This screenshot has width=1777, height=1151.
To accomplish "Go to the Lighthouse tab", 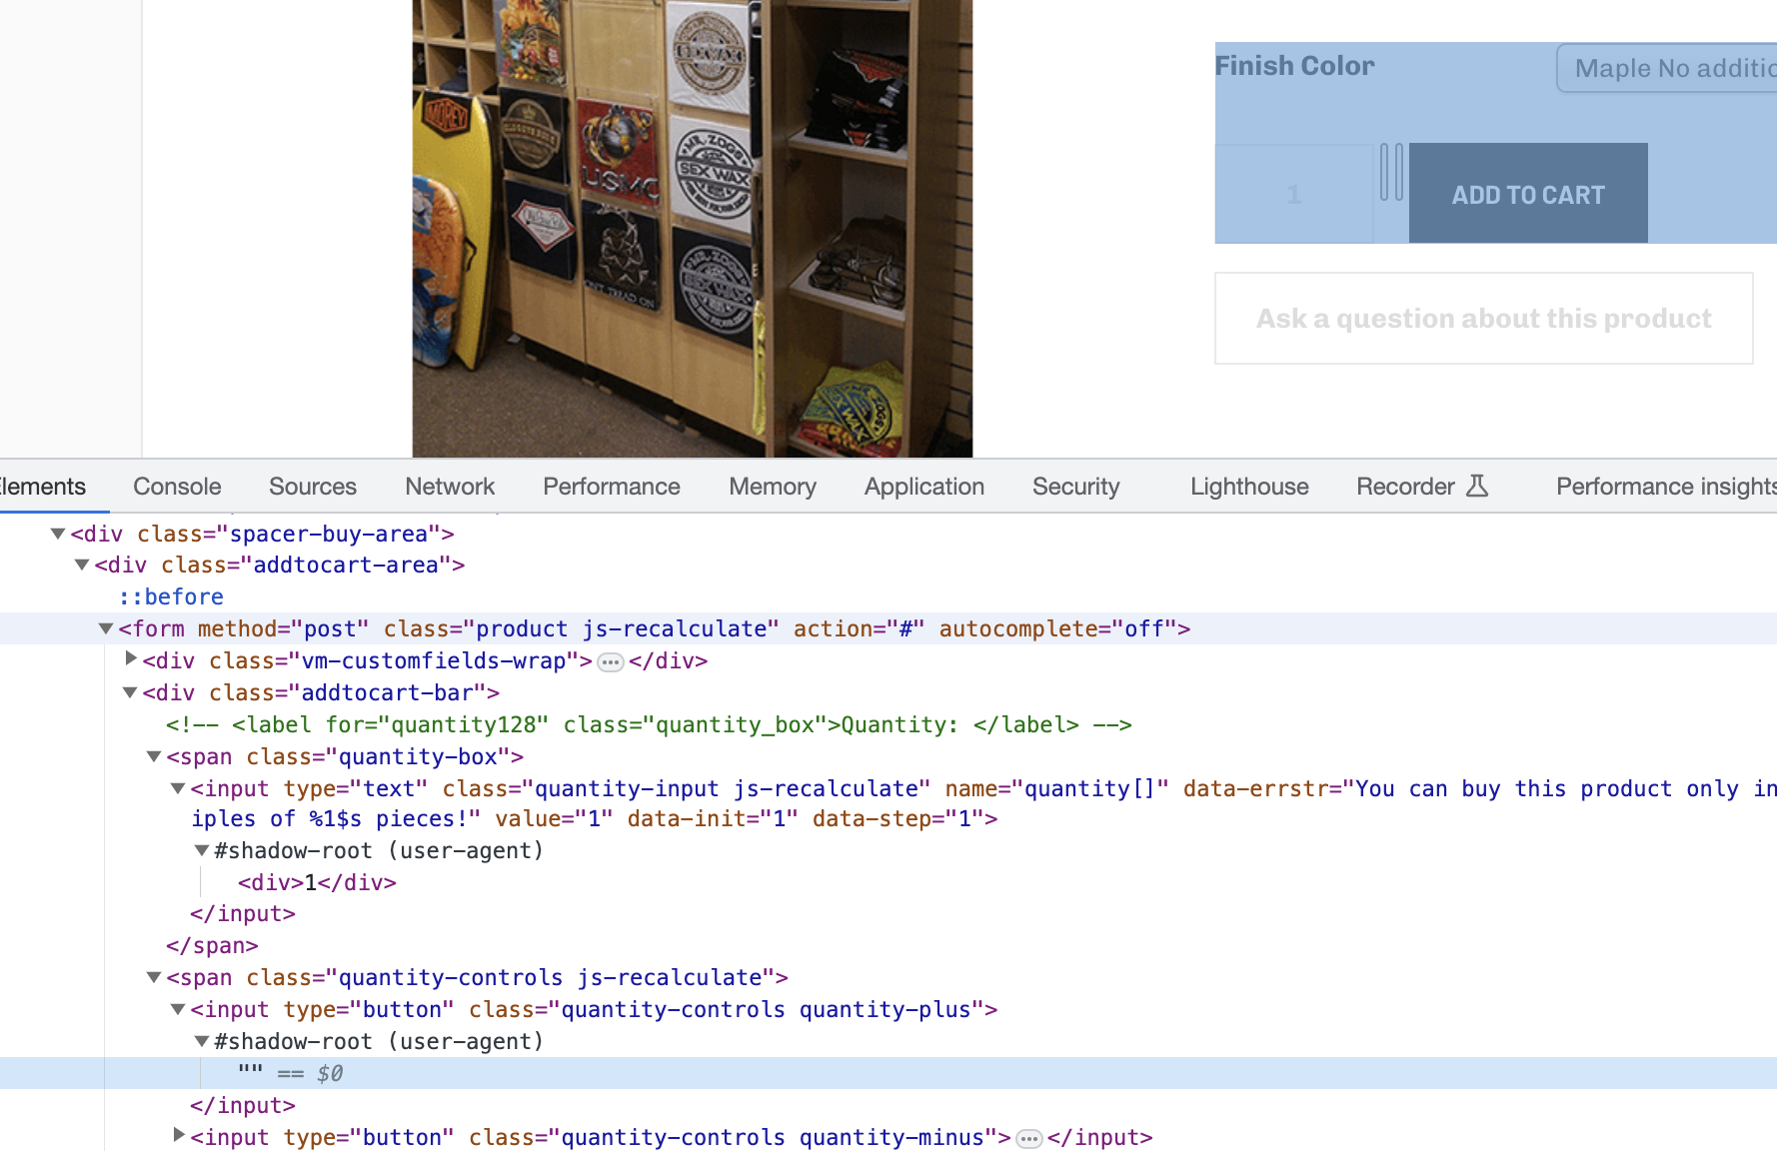I will (x=1248, y=487).
